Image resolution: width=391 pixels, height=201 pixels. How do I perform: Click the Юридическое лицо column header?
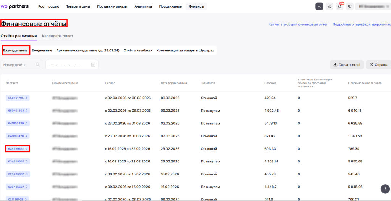coord(65,83)
